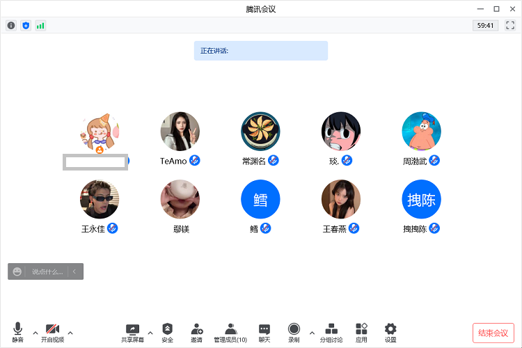Screen dimensions: 522x348
Task: Click the 结束会议 end meeting button
Action: tap(493, 333)
